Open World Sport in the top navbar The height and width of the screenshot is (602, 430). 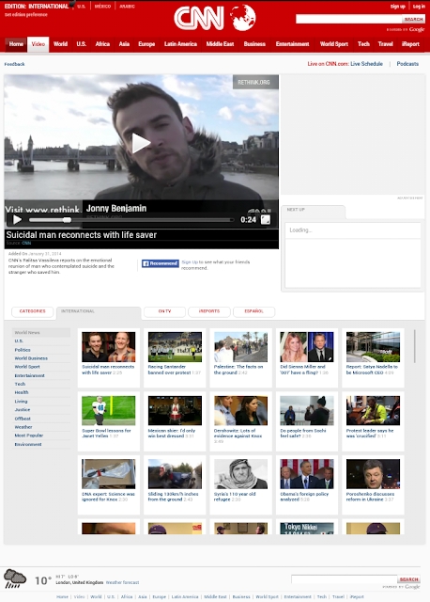[x=334, y=44]
